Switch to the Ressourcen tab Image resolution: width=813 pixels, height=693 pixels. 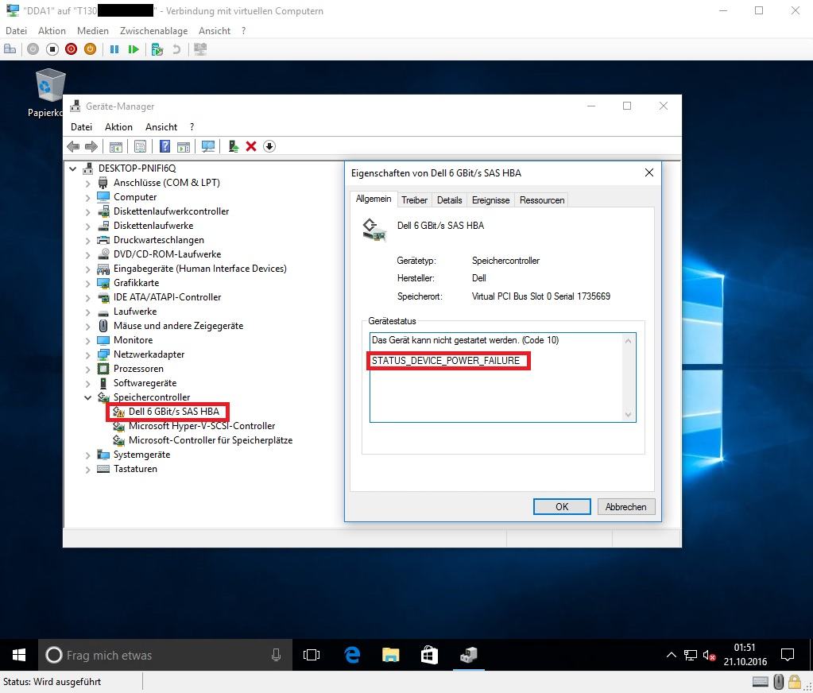tap(542, 200)
